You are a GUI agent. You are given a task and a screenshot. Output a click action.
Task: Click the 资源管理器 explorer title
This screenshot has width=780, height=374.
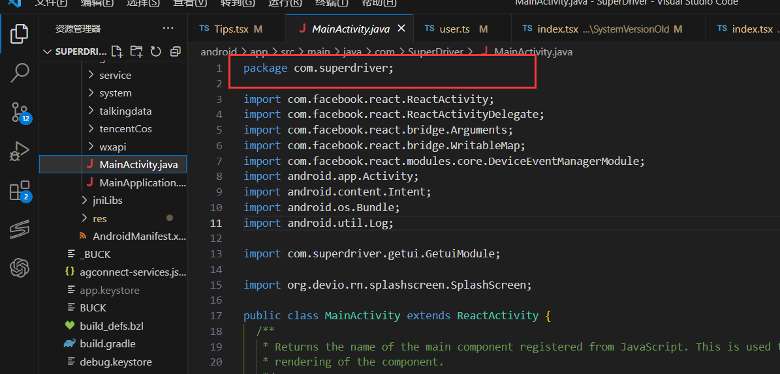[x=78, y=28]
